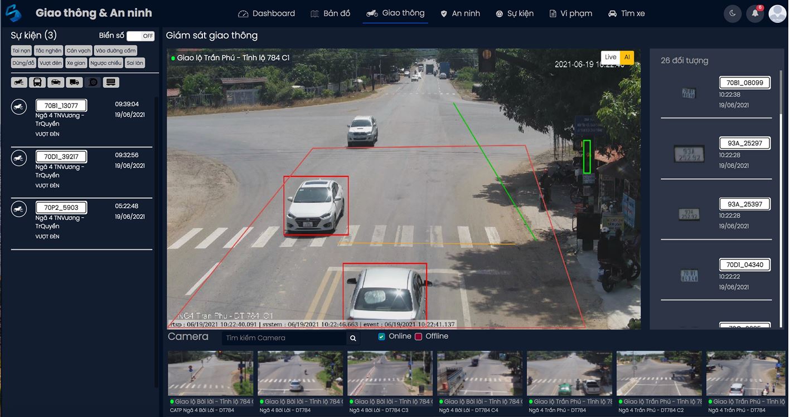Switch video to AI mode
This screenshot has width=790, height=417.
click(627, 57)
